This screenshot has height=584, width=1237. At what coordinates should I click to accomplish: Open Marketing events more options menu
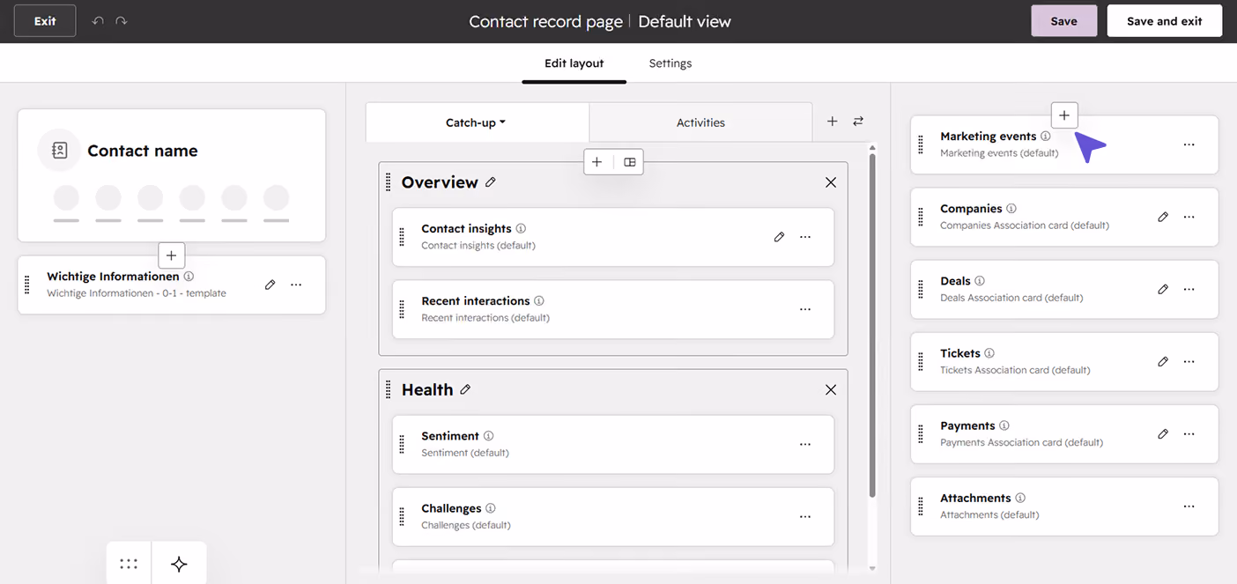(1189, 144)
